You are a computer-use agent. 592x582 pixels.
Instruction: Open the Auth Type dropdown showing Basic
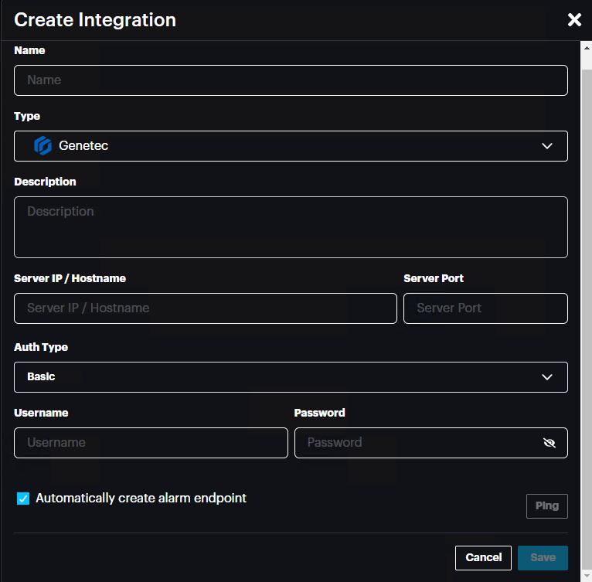(x=291, y=377)
